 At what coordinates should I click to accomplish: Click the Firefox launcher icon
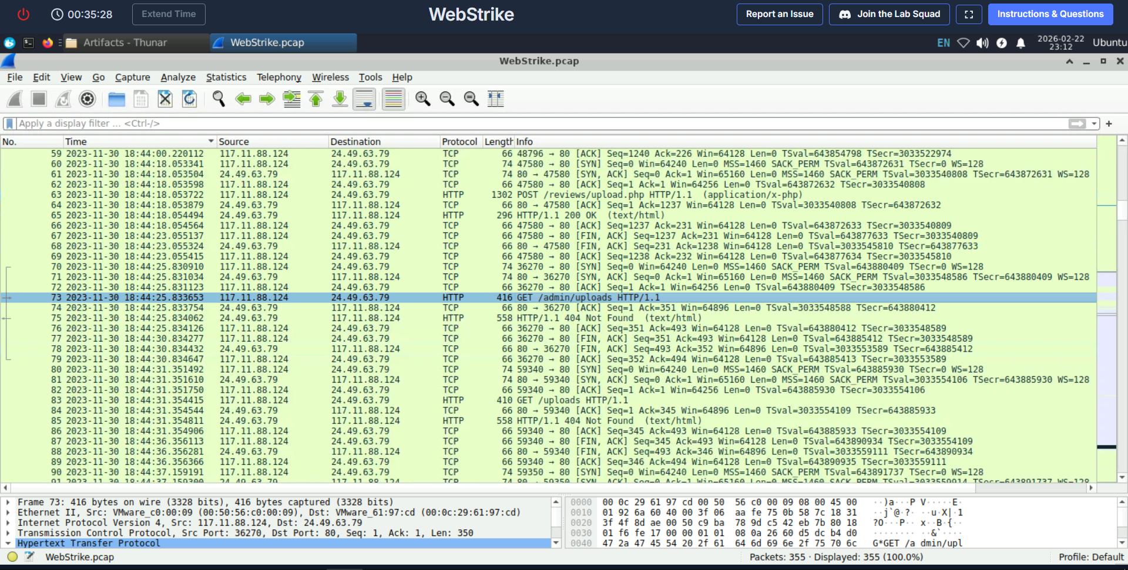[48, 43]
